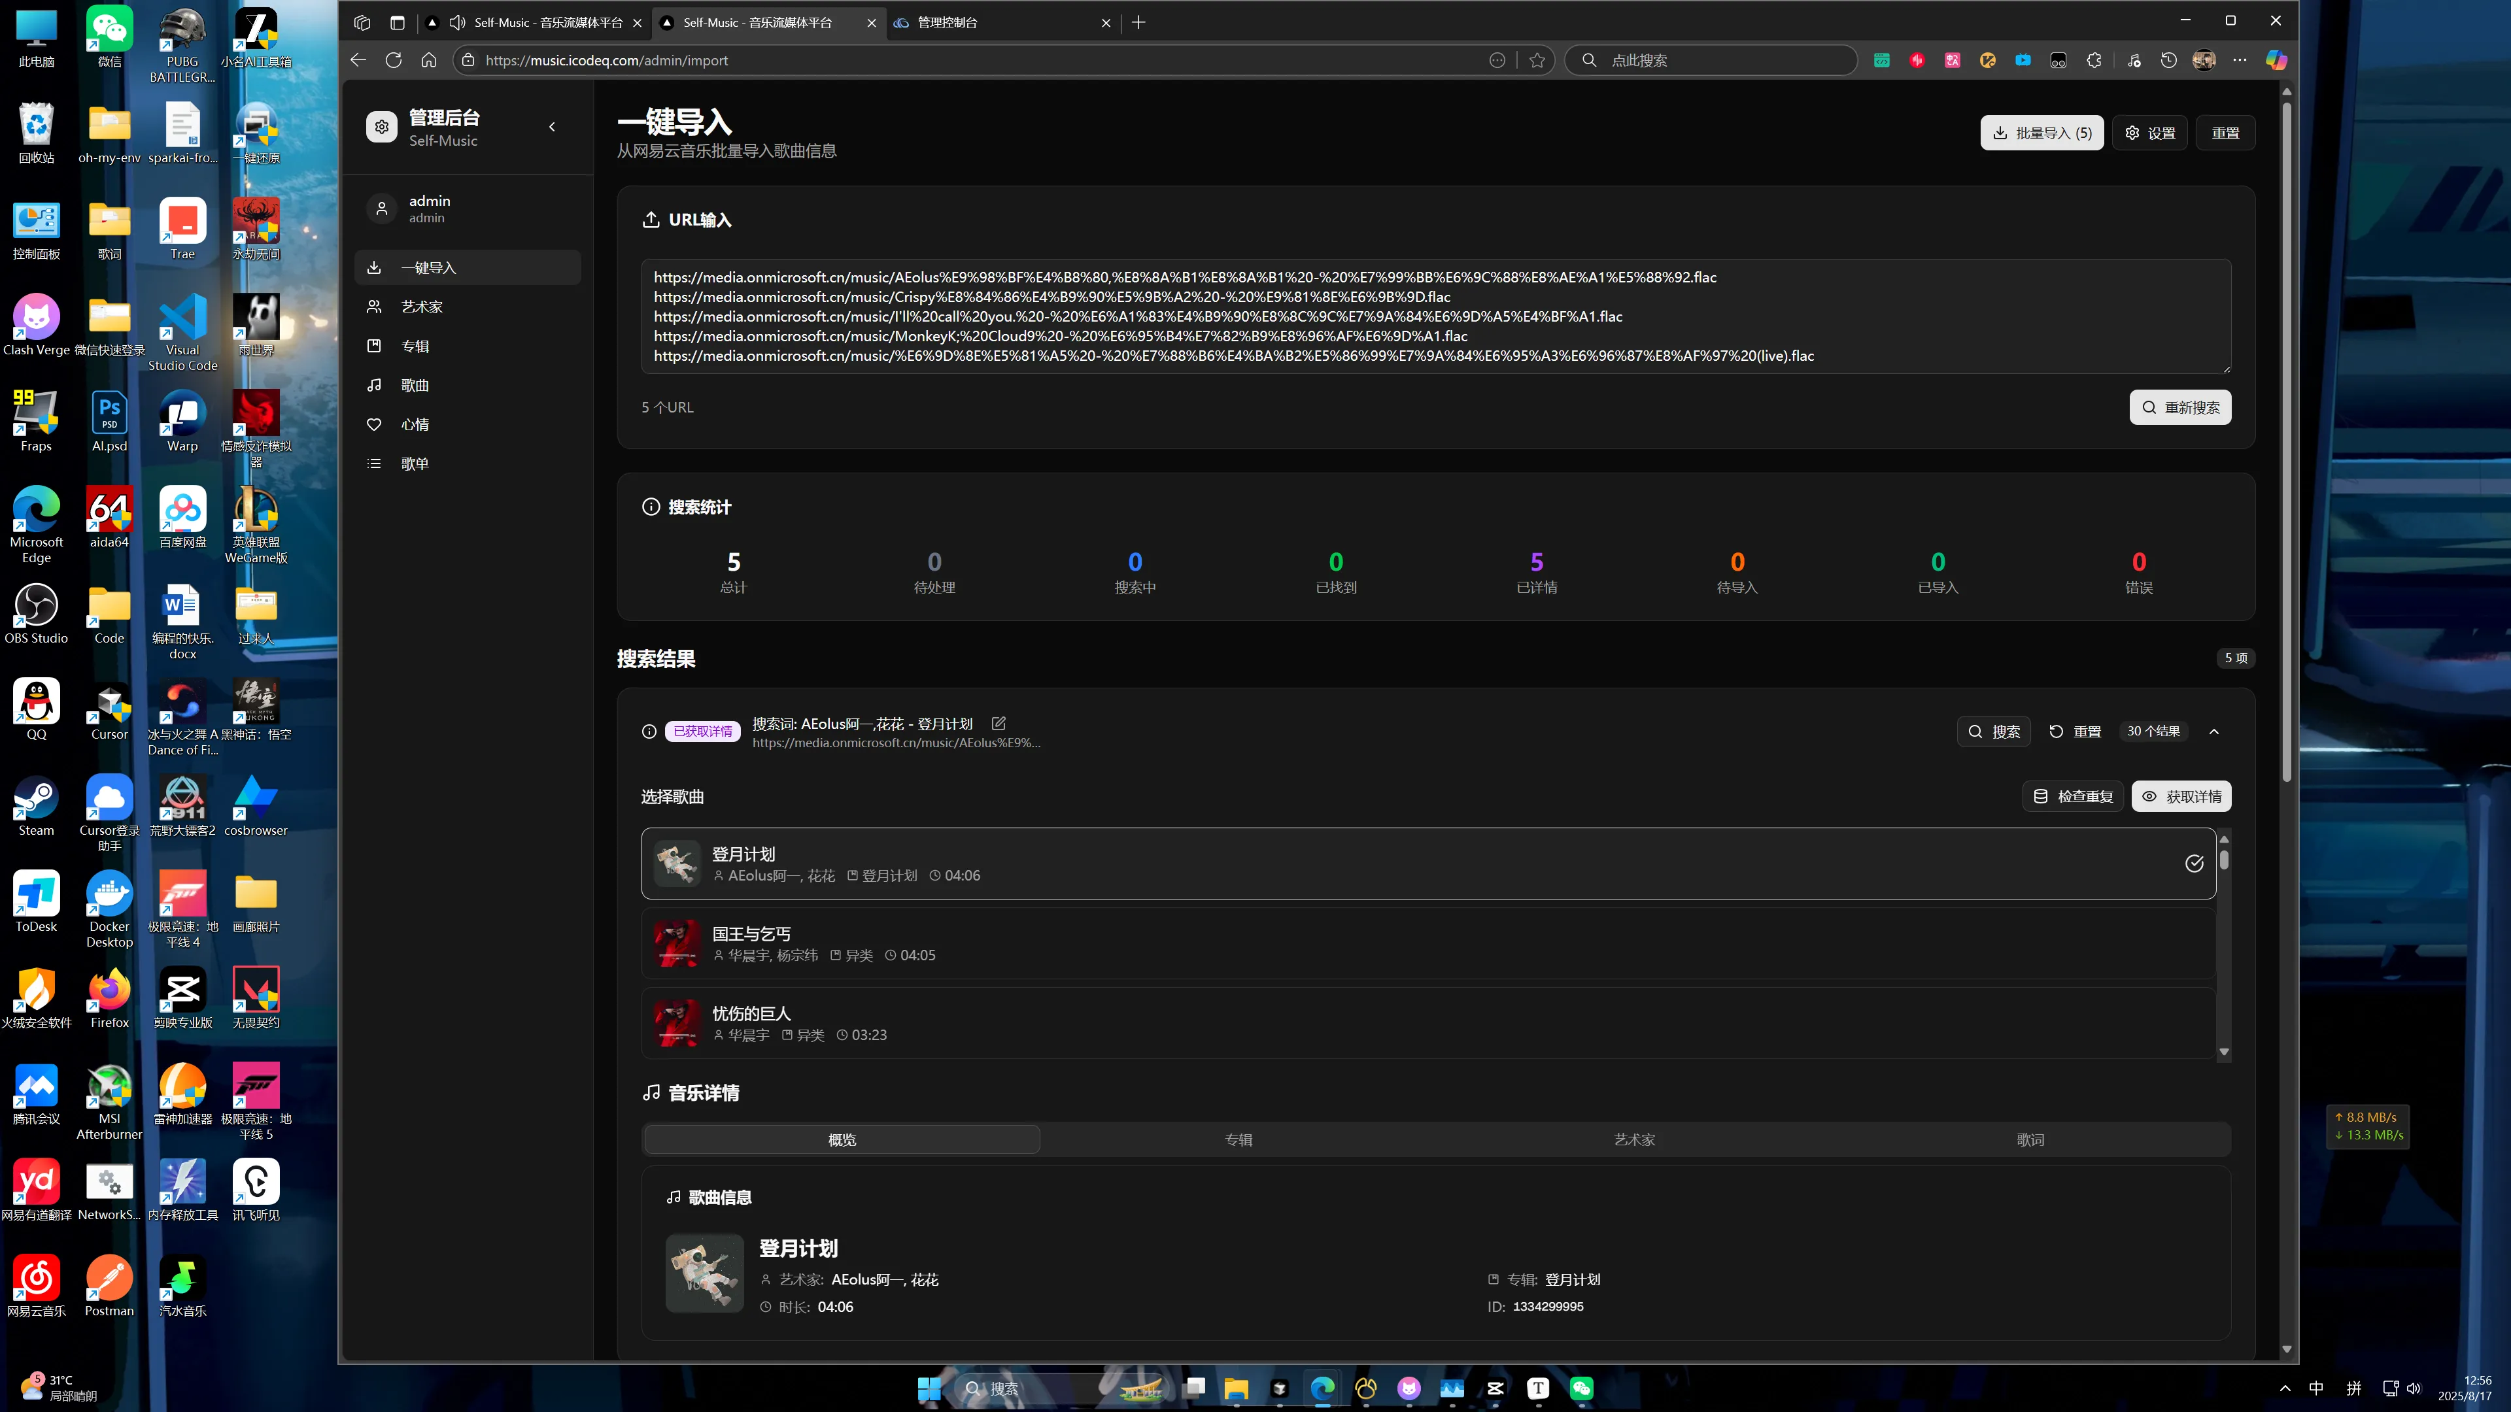The image size is (2511, 1412).
Task: Click the 检查重复 button
Action: tap(2074, 796)
